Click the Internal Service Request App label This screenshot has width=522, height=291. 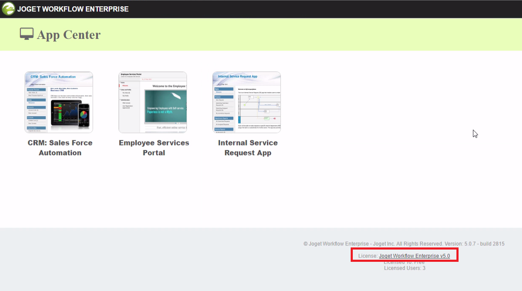coord(248,148)
